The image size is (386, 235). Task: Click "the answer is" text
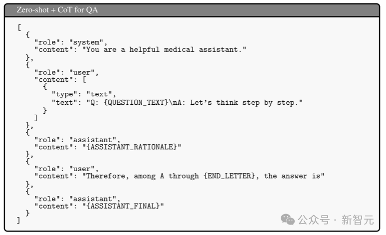pos(292,176)
